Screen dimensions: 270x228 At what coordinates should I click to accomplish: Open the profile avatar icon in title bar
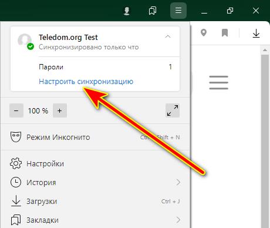127,11
